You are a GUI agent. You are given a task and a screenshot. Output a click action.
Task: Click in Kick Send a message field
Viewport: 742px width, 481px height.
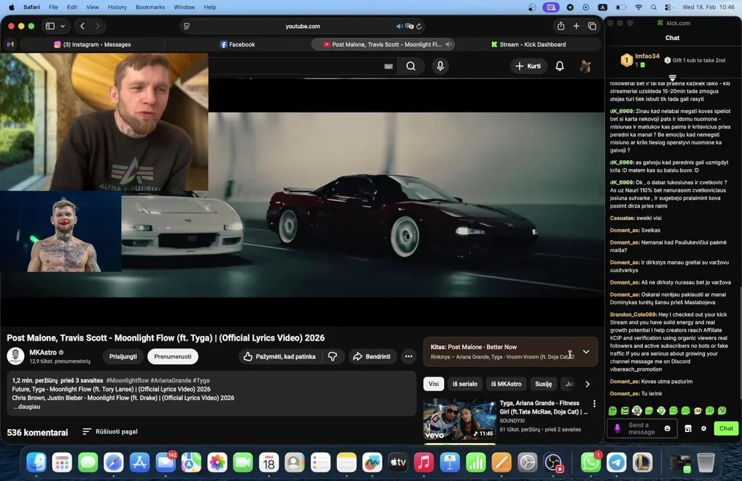[642, 428]
